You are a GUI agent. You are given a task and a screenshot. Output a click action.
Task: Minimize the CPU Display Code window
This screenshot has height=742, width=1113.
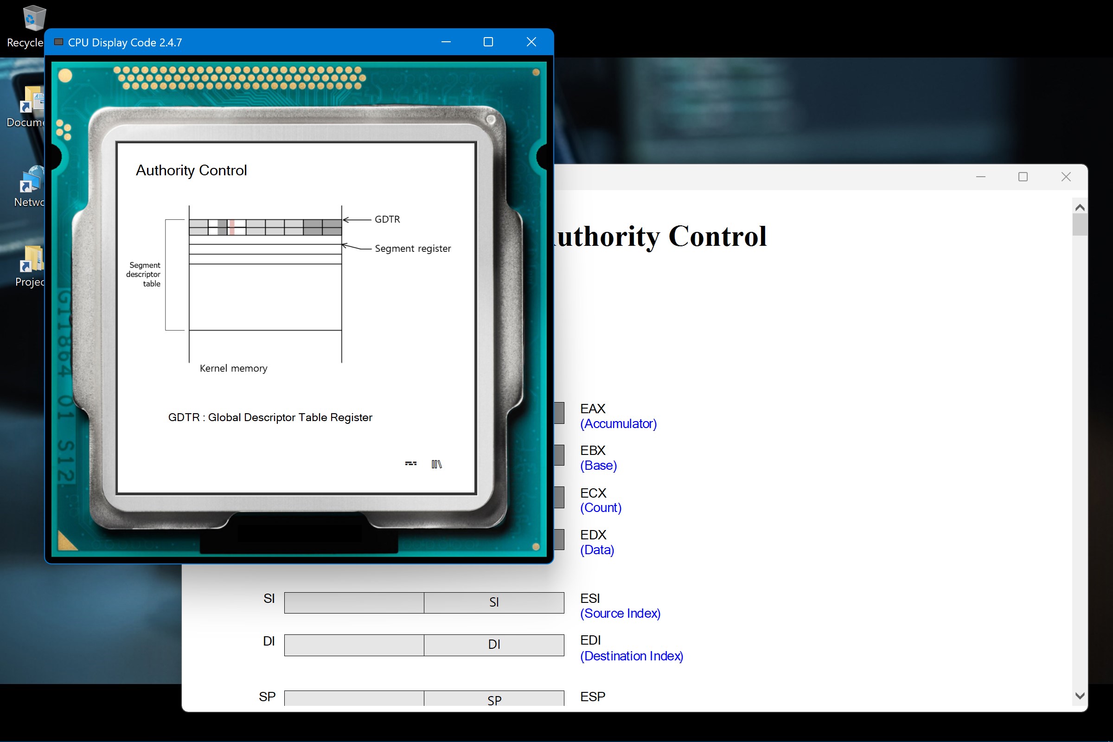[446, 42]
